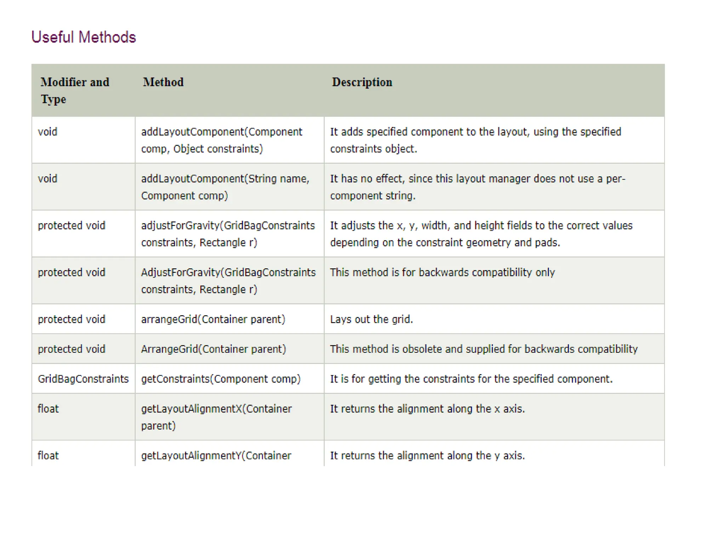Click the Method column header
Viewport: 725px width, 544px height.
pos(163,82)
